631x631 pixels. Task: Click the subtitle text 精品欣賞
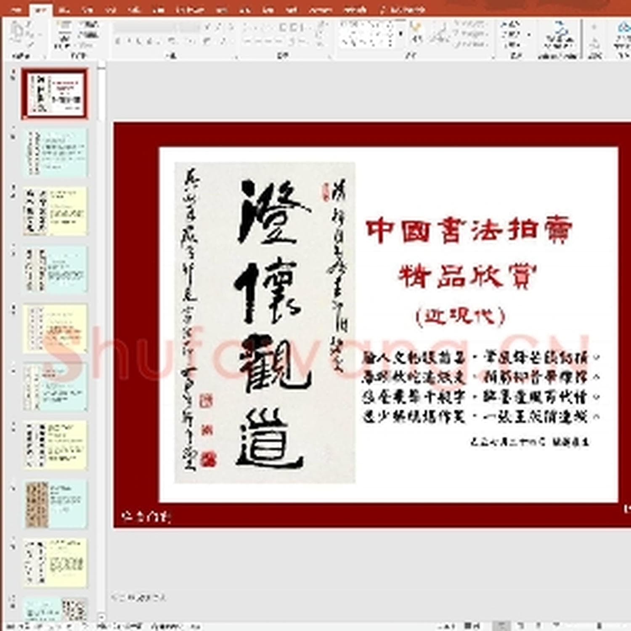468,276
